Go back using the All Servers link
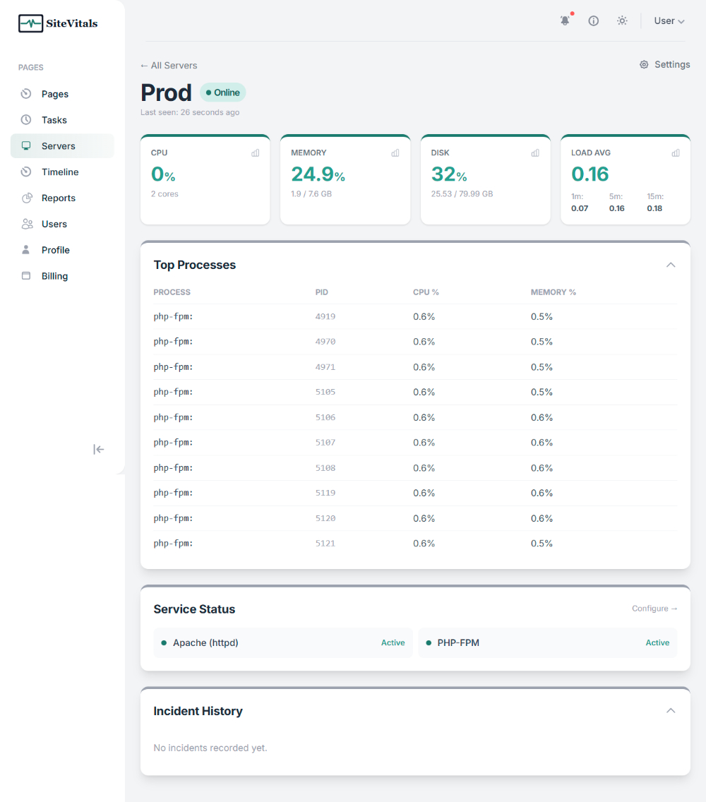Screen dimensions: 706x802 (x=168, y=65)
